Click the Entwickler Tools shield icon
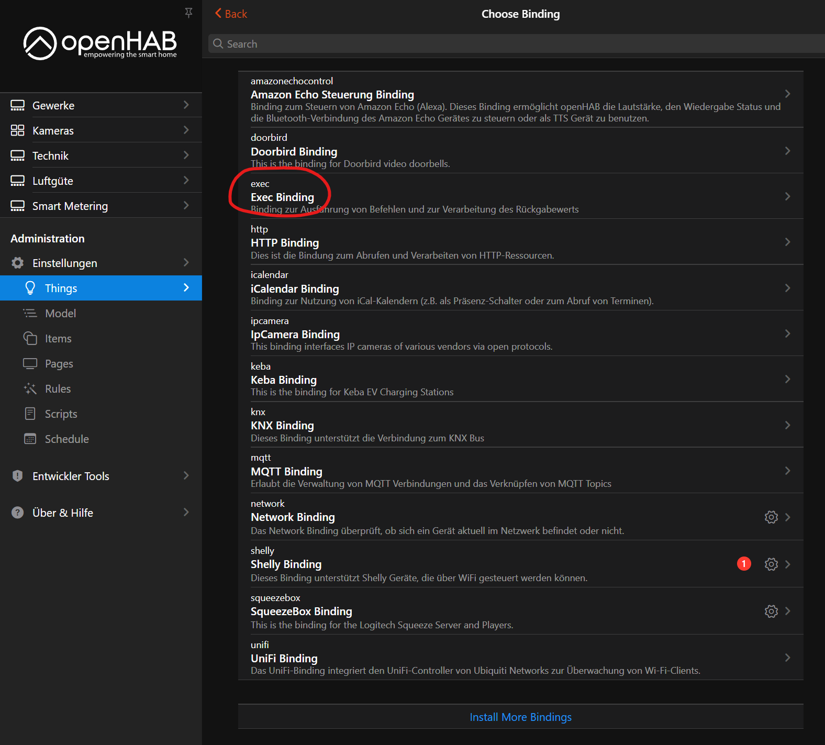 (18, 476)
